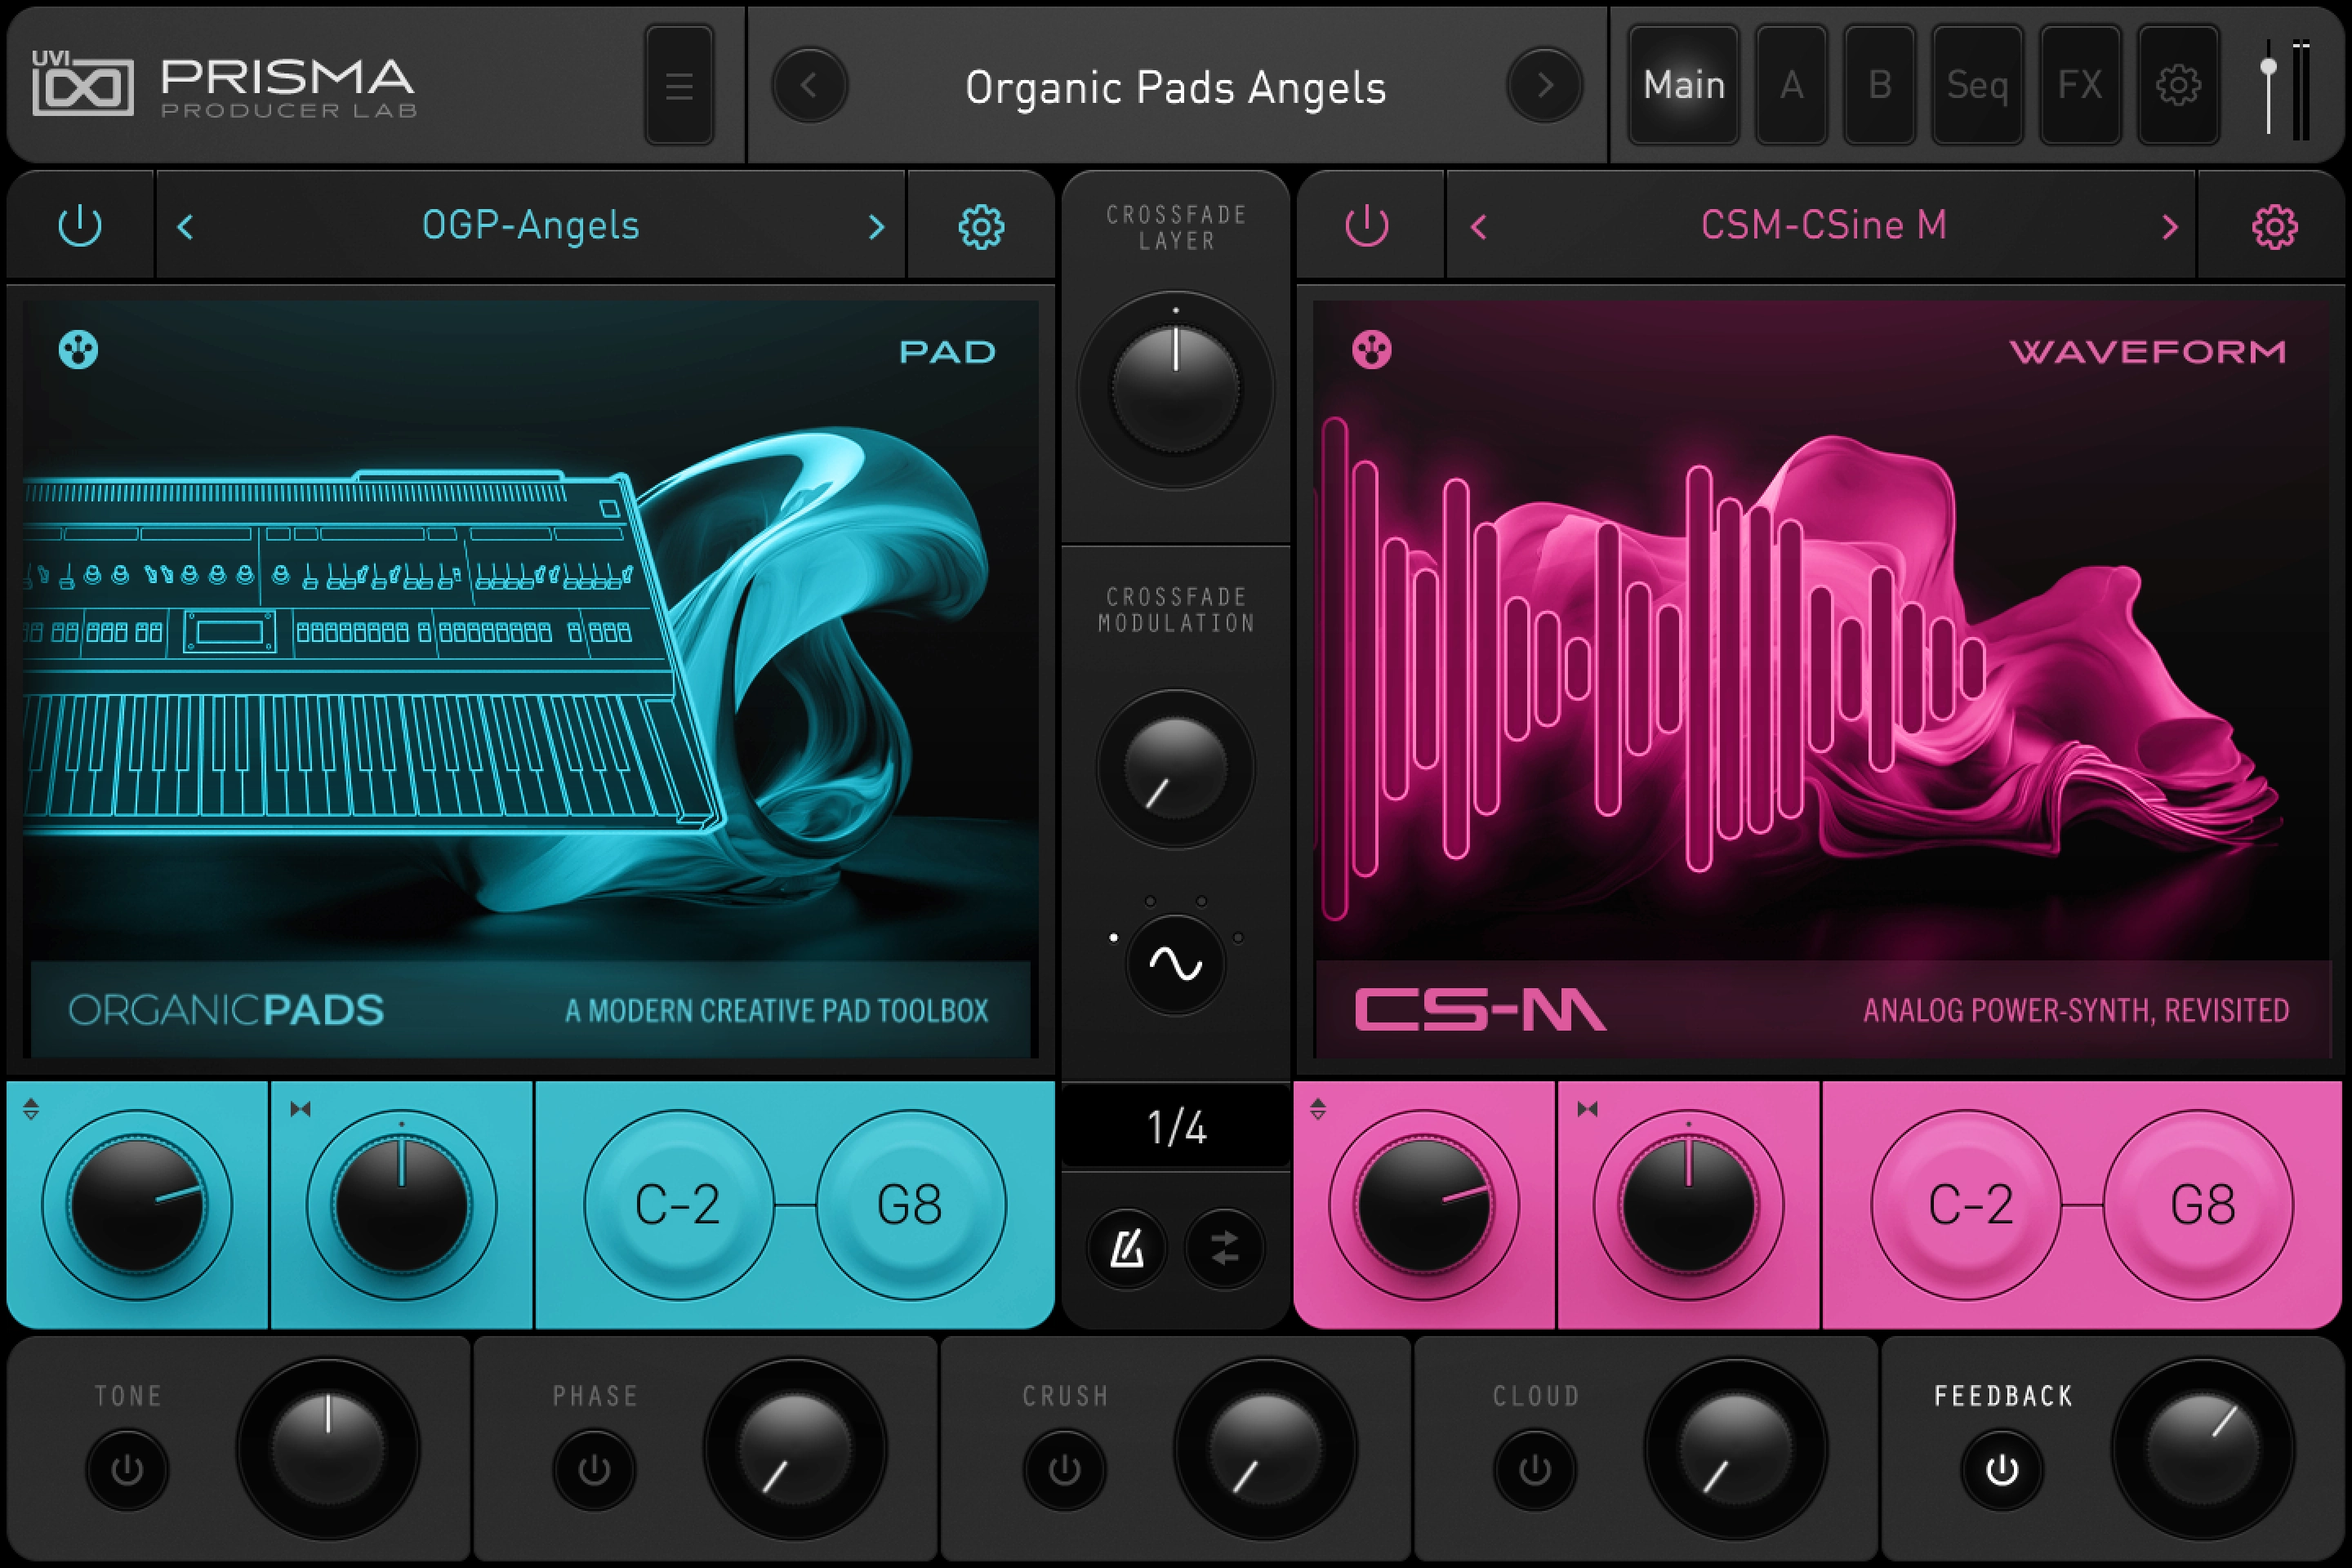Set the cyan layer low key C-2
The width and height of the screenshot is (2352, 1568).
point(679,1205)
